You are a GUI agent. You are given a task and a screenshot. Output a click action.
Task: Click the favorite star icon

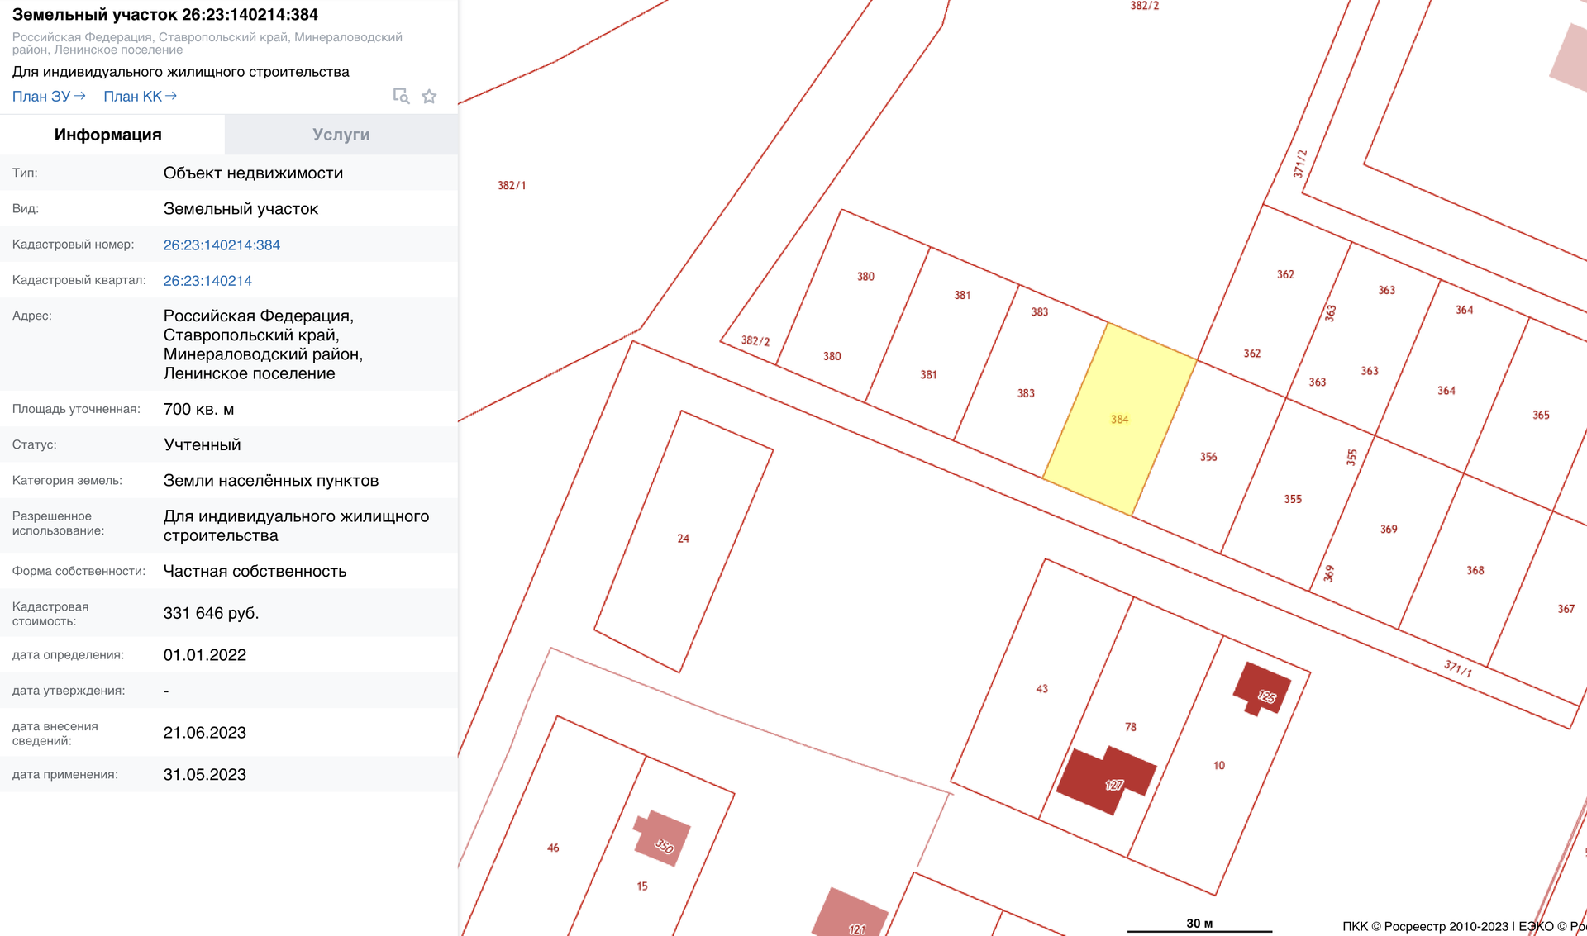(x=429, y=97)
